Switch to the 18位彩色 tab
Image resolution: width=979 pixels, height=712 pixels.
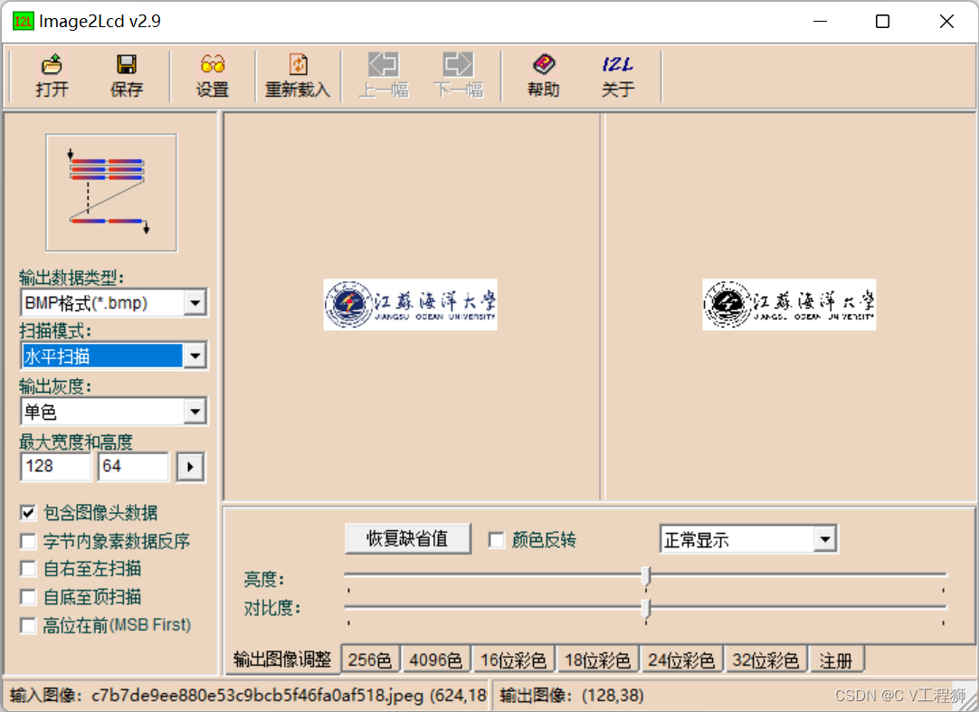pos(597,660)
